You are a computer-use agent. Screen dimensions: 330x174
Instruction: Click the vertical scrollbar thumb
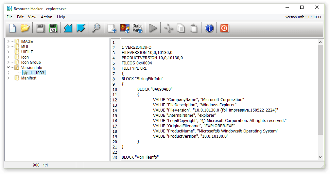click(320, 90)
